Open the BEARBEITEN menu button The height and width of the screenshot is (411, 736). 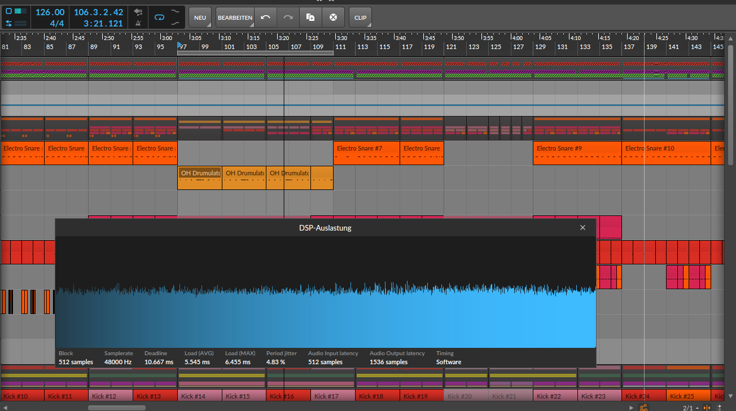[x=235, y=17]
